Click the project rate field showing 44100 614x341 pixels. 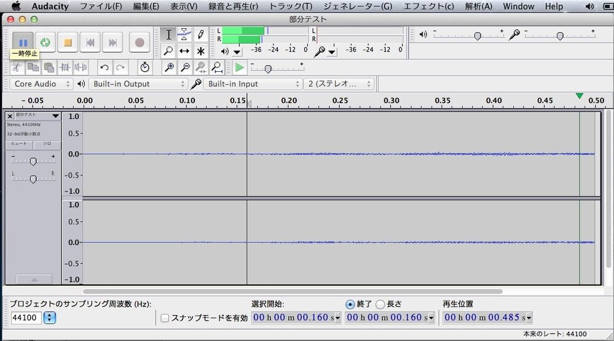pyautogui.click(x=26, y=318)
